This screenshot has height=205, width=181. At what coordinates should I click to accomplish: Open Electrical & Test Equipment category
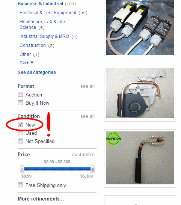[x=48, y=13]
